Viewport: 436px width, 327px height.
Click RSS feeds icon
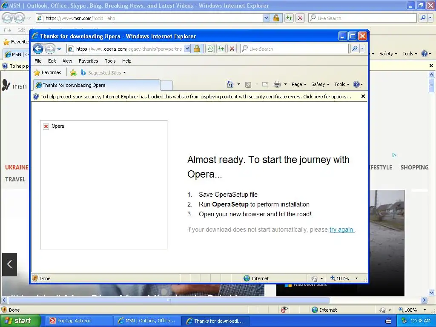click(248, 85)
